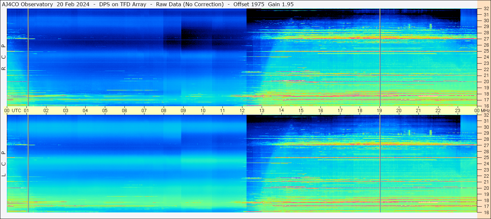Click the 00 UTC start label
This screenshot has height=219, width=491.
pos(12,110)
